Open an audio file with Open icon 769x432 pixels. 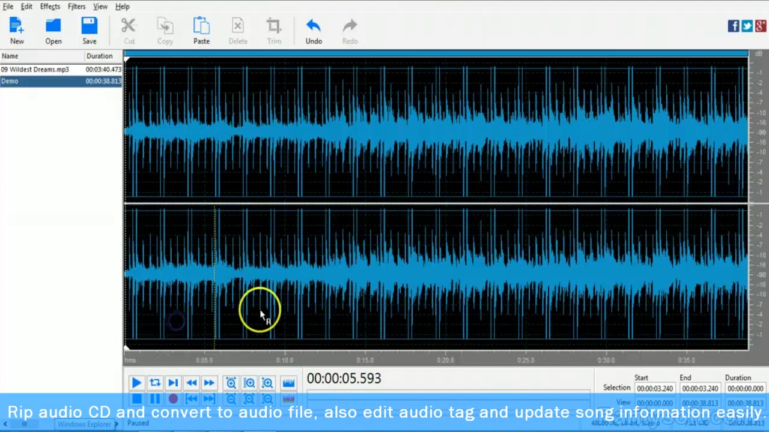(53, 31)
